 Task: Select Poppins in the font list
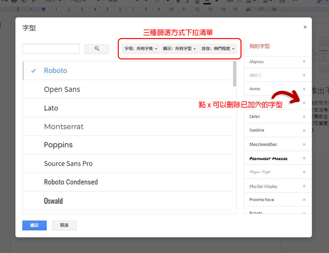coord(127,145)
